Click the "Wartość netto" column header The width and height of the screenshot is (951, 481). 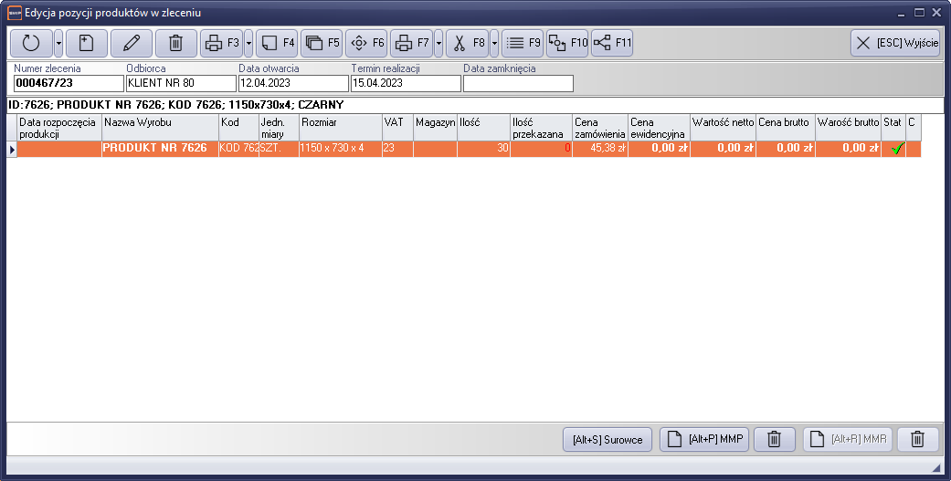723,128
